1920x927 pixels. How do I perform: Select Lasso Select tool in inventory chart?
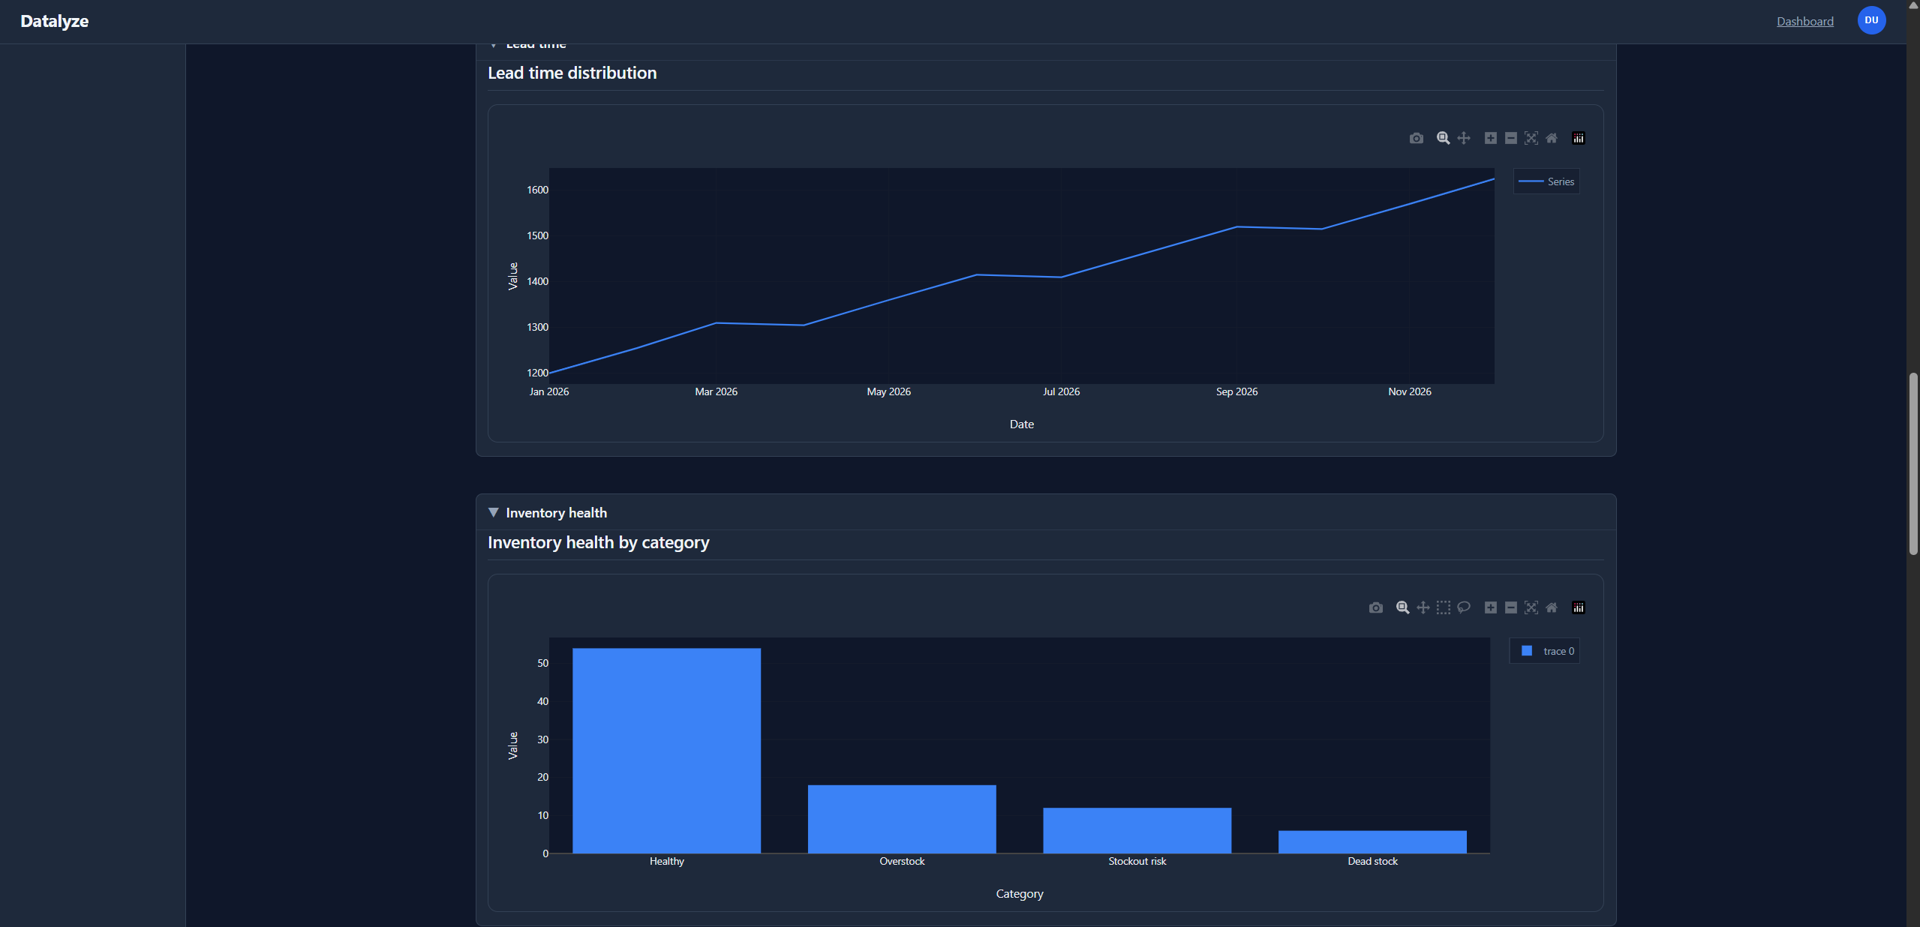tap(1463, 607)
